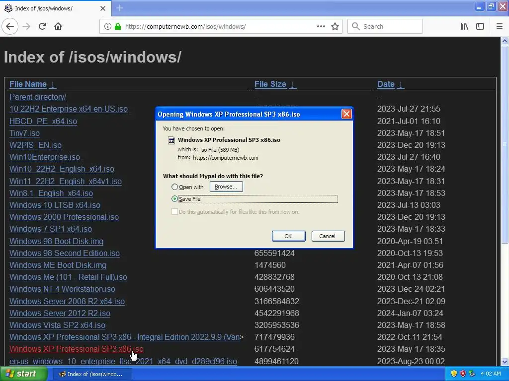The width and height of the screenshot is (509, 381).
Task: Select the Index of /isos/windo taskbar item
Action: 92,374
